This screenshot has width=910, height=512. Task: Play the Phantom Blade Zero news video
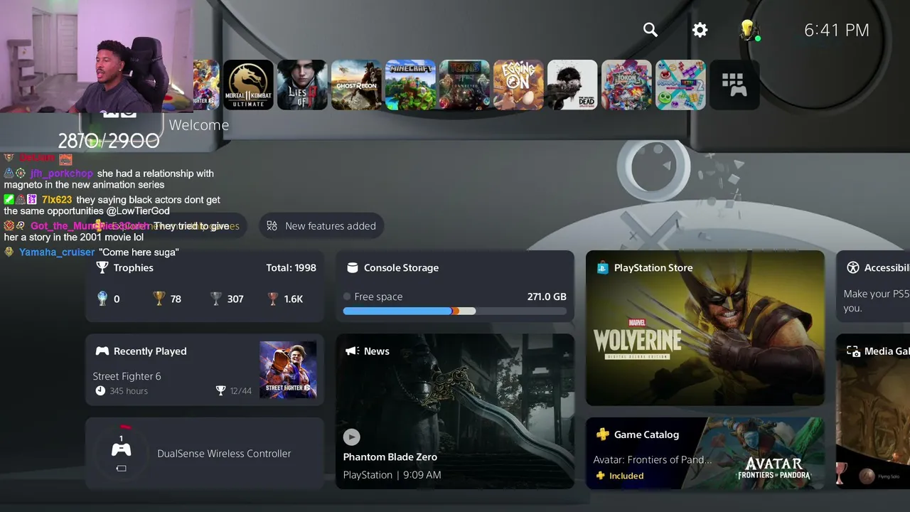click(x=351, y=437)
